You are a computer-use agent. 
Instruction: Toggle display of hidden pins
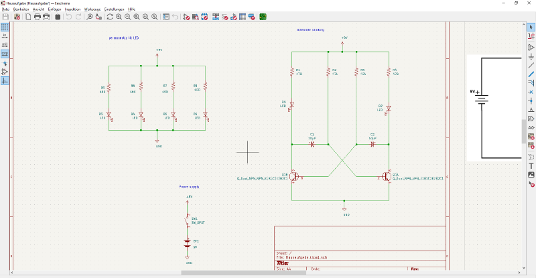point(5,72)
